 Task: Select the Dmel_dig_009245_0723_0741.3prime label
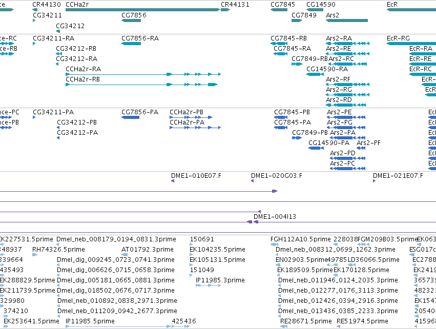click(x=116, y=260)
